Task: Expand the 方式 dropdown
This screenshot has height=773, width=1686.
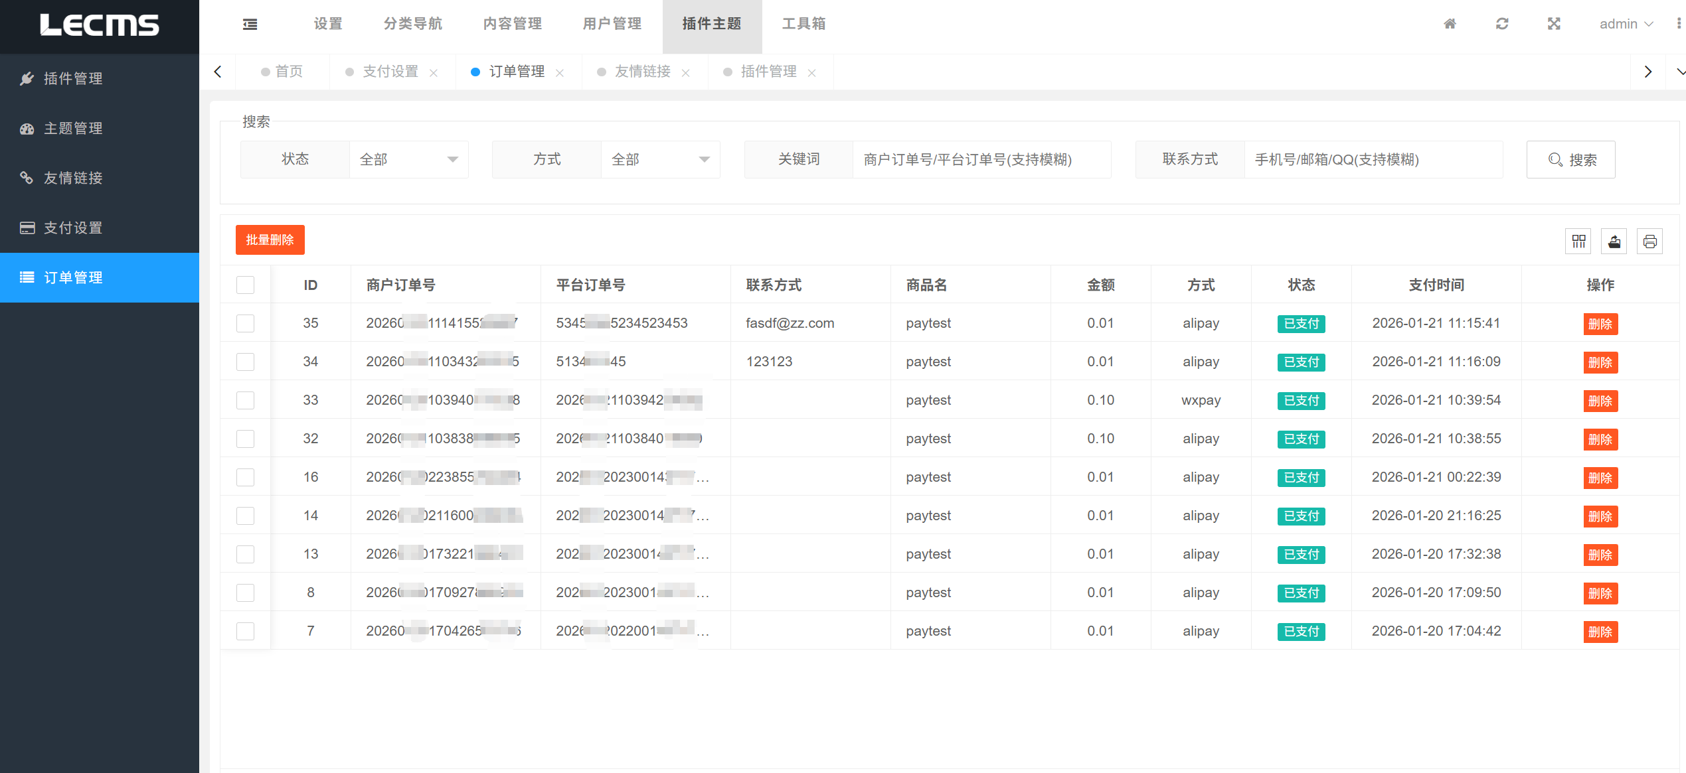Action: pos(660,159)
